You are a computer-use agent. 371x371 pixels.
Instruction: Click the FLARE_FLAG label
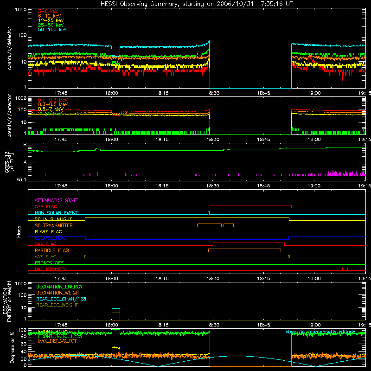(48, 231)
